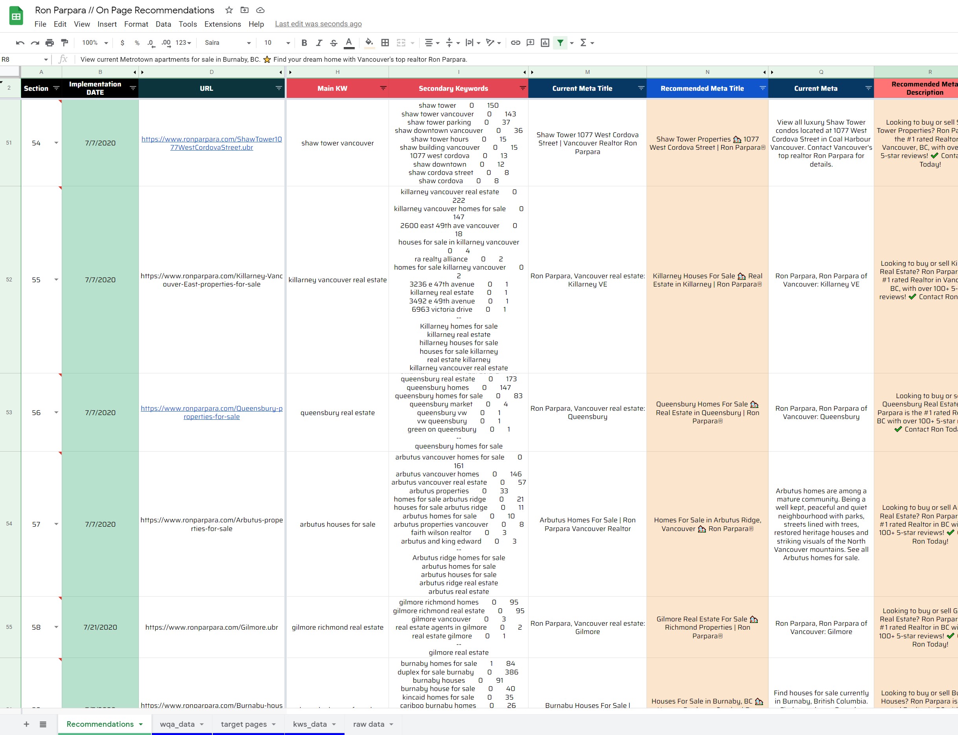Open filter on Section column header

56,88
